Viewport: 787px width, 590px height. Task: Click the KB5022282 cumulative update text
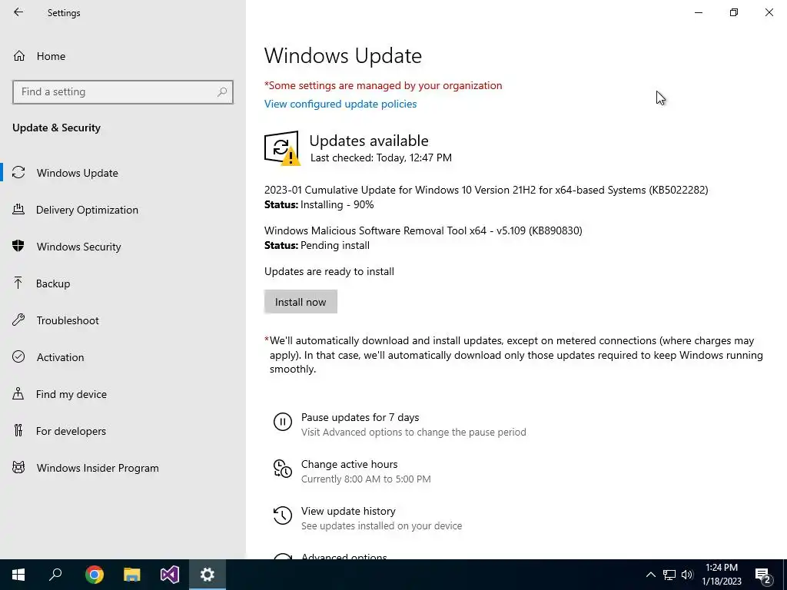click(486, 191)
